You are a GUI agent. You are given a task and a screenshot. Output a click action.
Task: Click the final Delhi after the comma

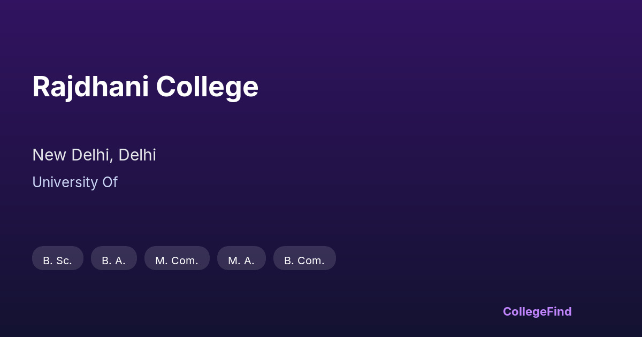tap(137, 155)
